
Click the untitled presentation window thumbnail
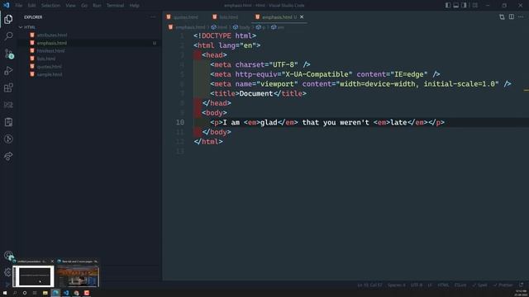[x=33, y=276]
